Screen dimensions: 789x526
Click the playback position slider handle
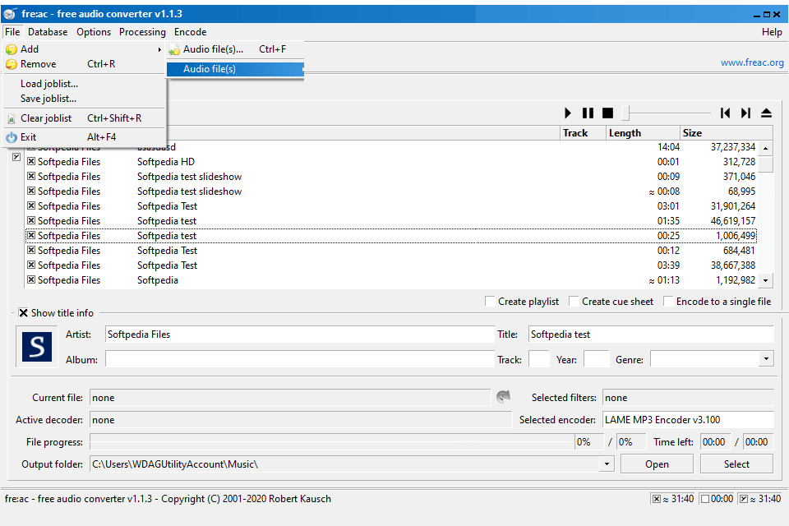tap(625, 113)
